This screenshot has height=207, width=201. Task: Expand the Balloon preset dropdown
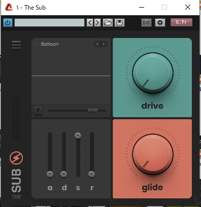(37, 44)
